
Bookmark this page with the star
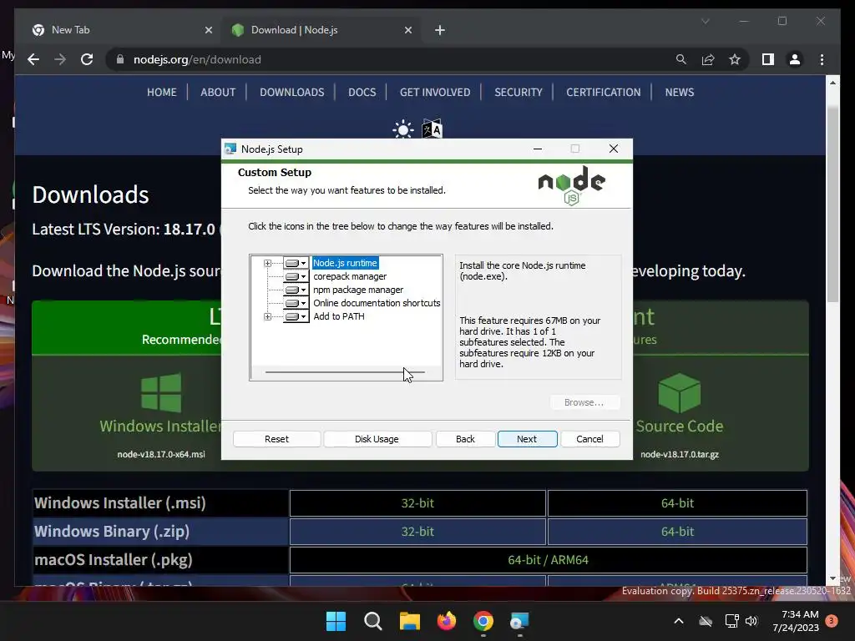pyautogui.click(x=735, y=59)
